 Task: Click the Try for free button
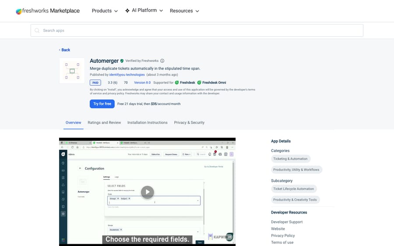[x=102, y=104]
